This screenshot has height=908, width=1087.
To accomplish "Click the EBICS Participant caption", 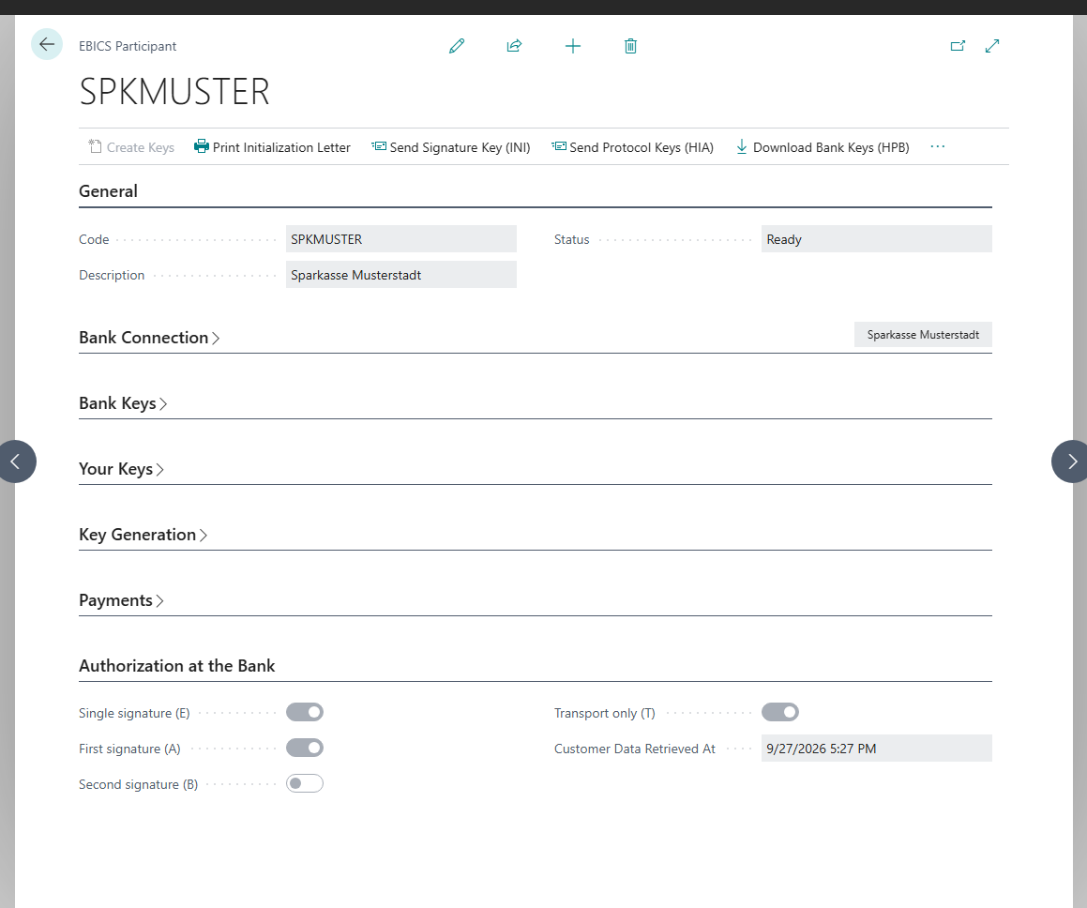I will pyautogui.click(x=128, y=47).
